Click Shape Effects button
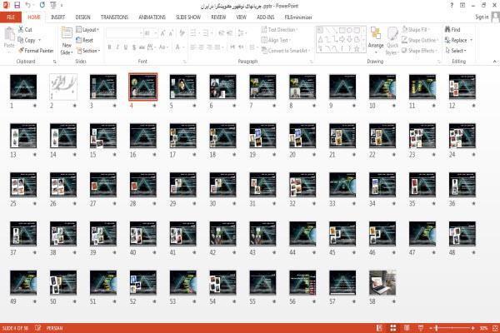Viewport: 500px width, 333px height. click(420, 50)
